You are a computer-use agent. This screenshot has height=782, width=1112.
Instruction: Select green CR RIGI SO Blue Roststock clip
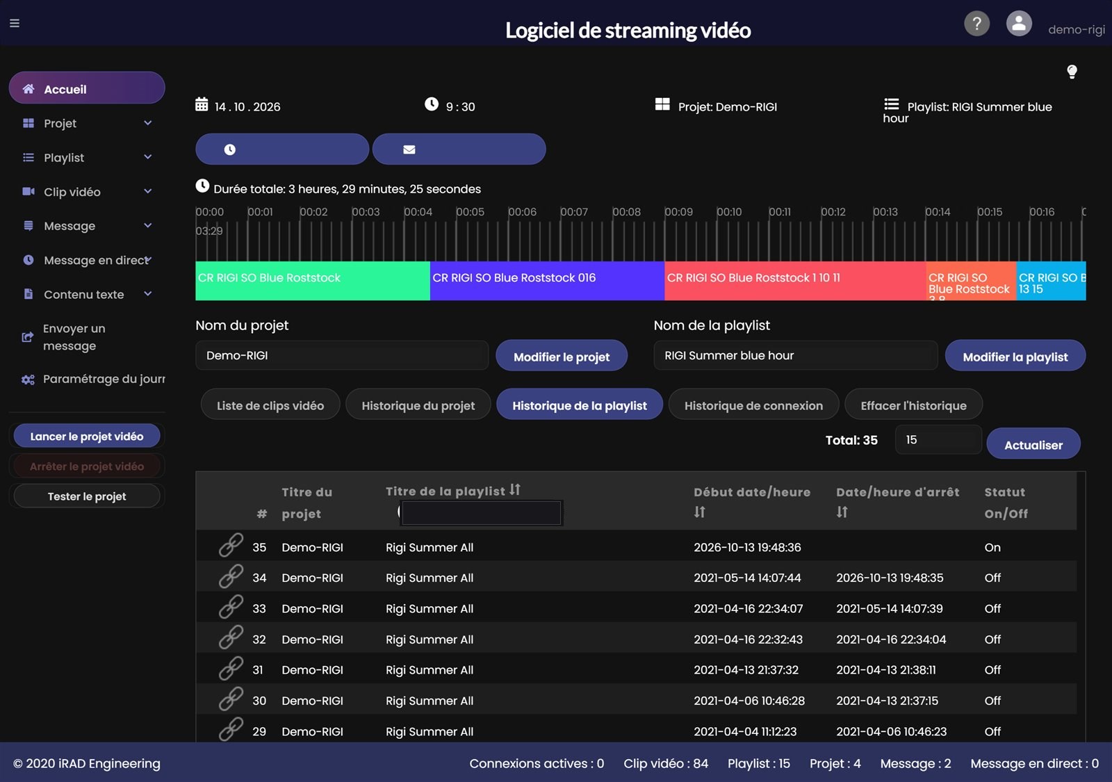pos(313,281)
